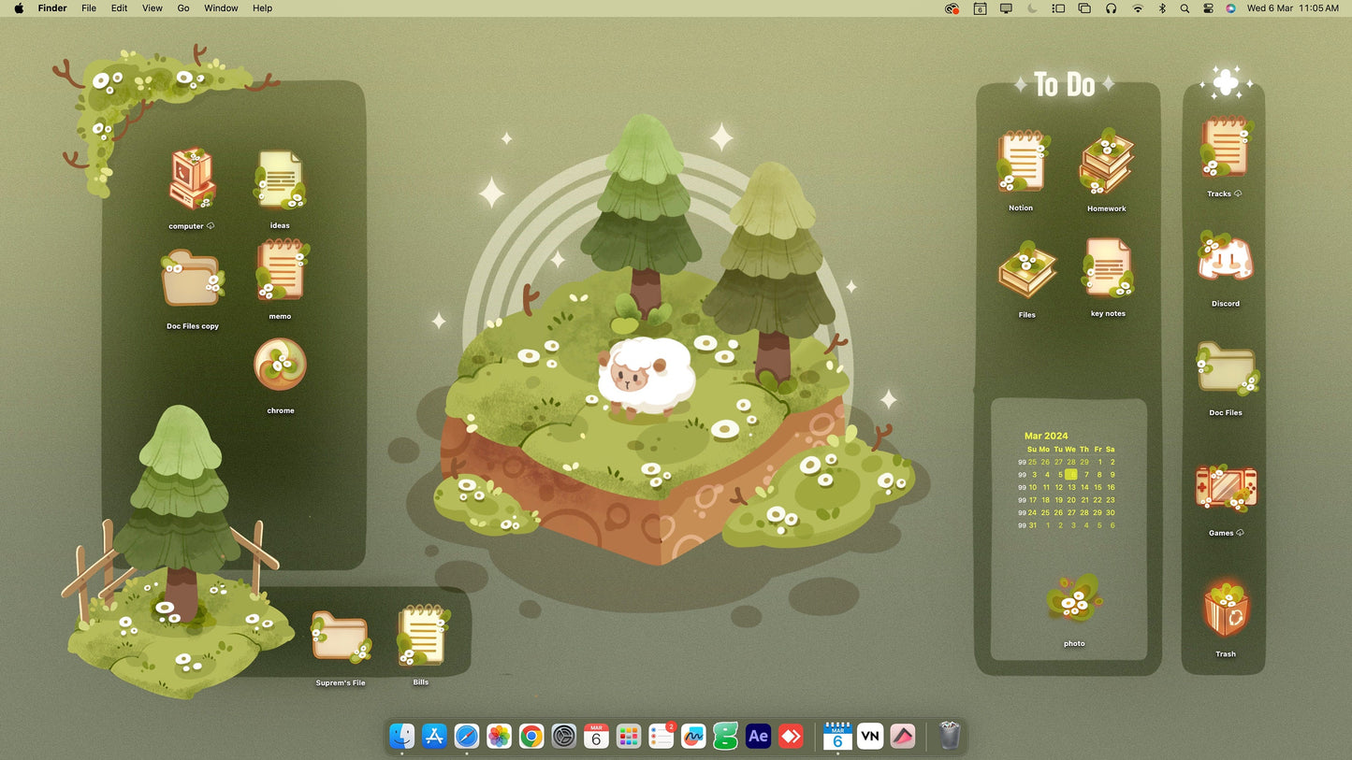Open the Window menu
The height and width of the screenshot is (760, 1352).
(221, 8)
